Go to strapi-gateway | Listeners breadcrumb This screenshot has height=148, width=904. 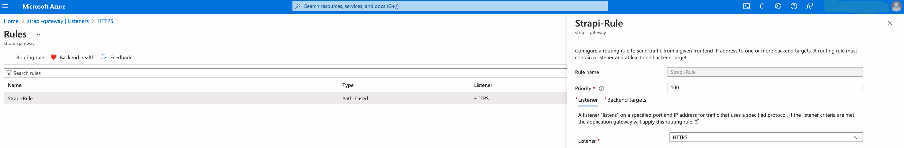point(58,21)
